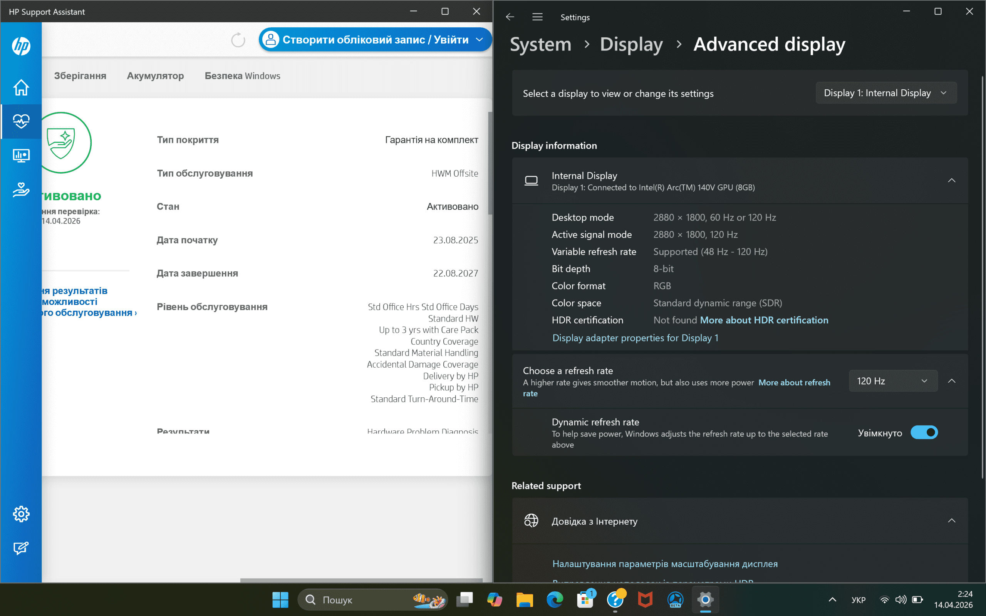Toggle Dynamic refresh rate switch
The width and height of the screenshot is (986, 616).
coord(924,432)
